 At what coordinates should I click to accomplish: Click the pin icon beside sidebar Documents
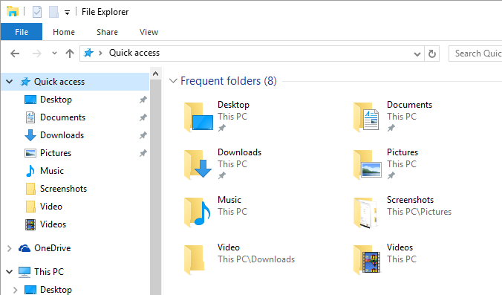[x=143, y=117]
